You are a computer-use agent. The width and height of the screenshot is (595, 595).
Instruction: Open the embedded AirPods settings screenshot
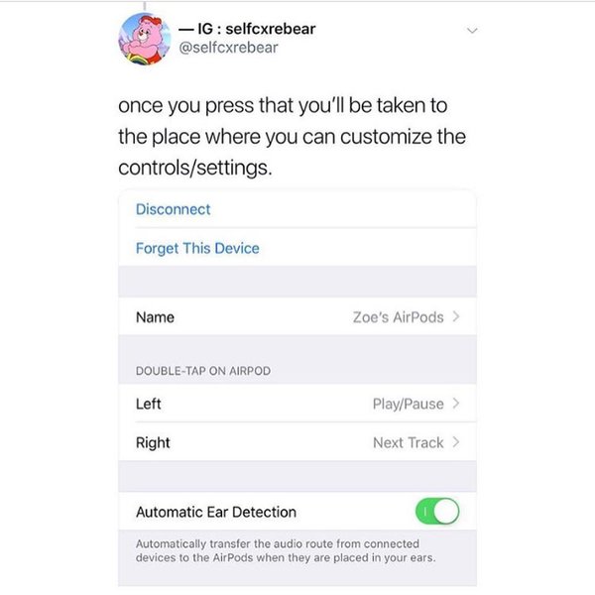pos(297,388)
